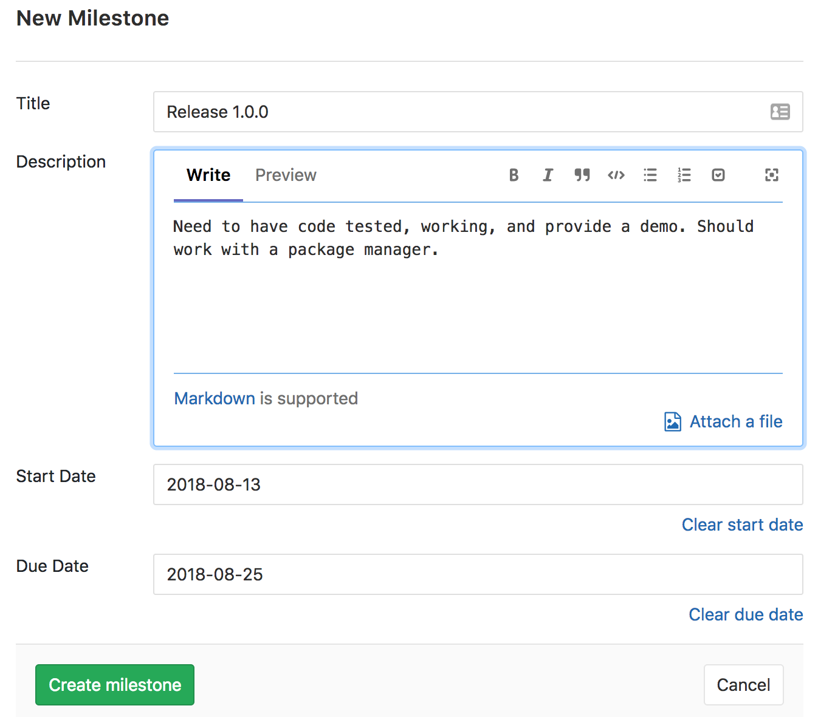Switch to the Write tab
818x717 pixels.
(208, 175)
